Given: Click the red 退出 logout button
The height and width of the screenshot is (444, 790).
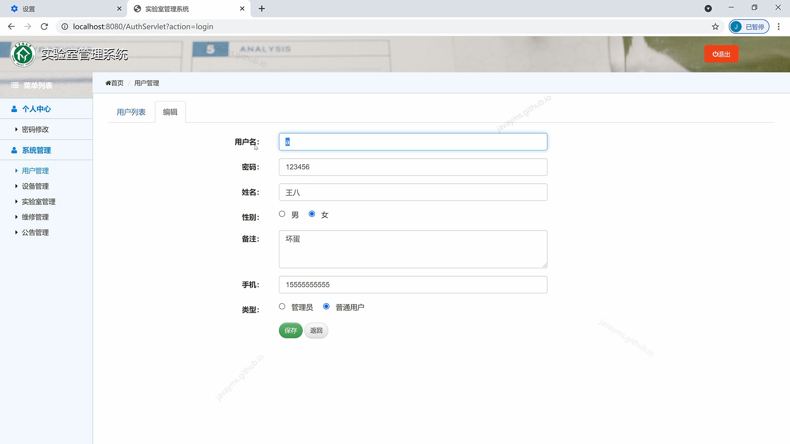Looking at the screenshot, I should (x=721, y=54).
